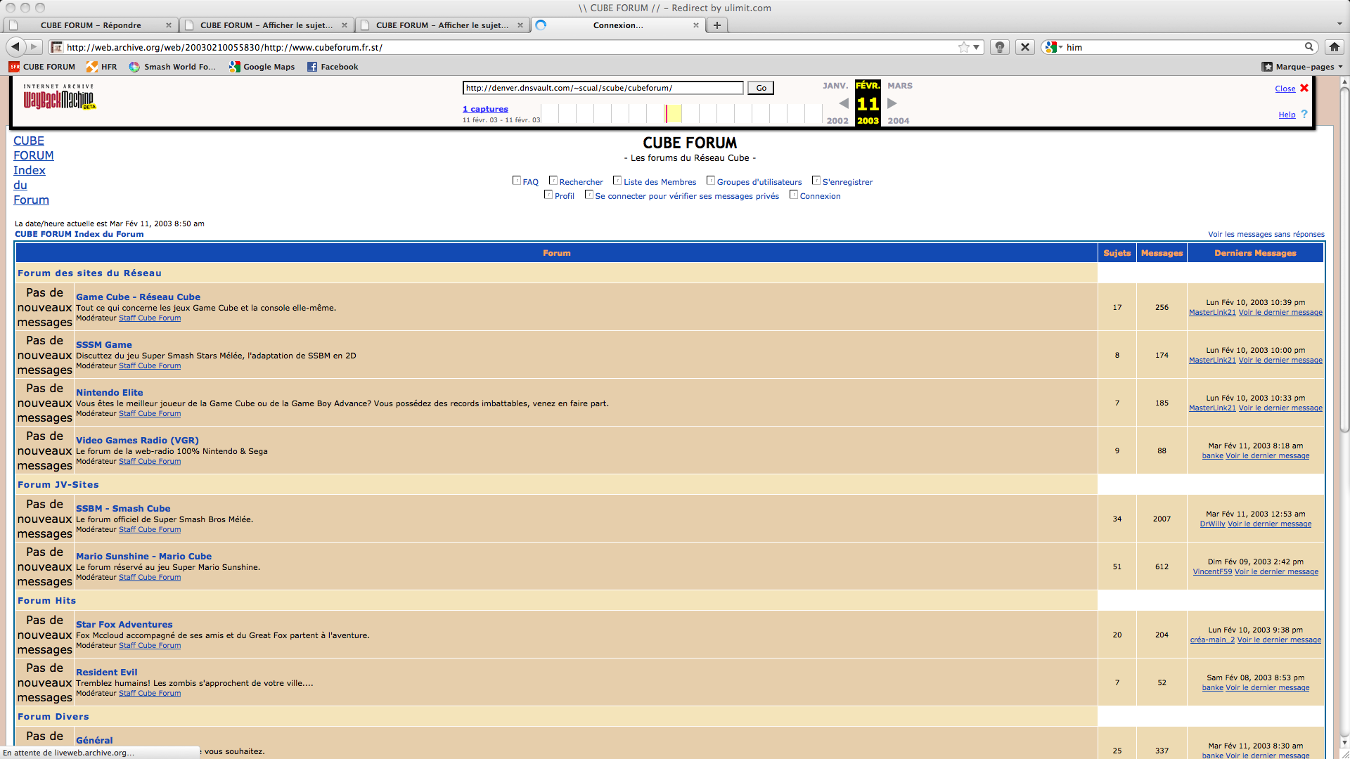Click the small icon beside Connexion link
This screenshot has height=759, width=1350.
click(794, 195)
